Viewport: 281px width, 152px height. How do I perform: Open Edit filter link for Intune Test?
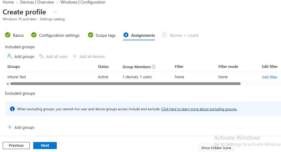click(270, 77)
